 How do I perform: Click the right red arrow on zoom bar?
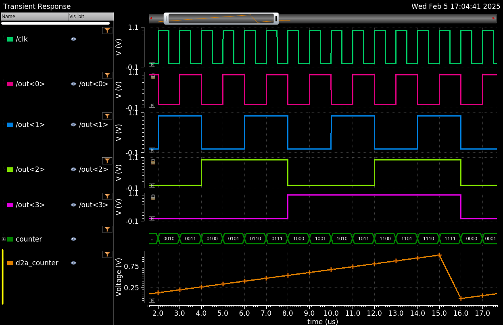coord(494,18)
